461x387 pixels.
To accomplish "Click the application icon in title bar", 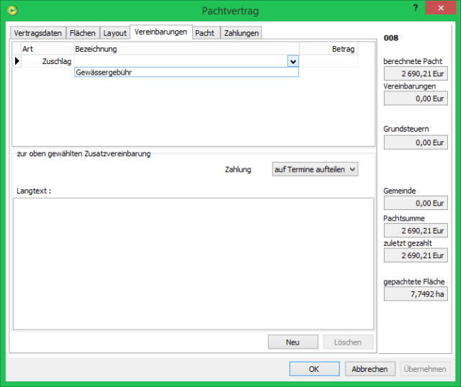I will [12, 11].
